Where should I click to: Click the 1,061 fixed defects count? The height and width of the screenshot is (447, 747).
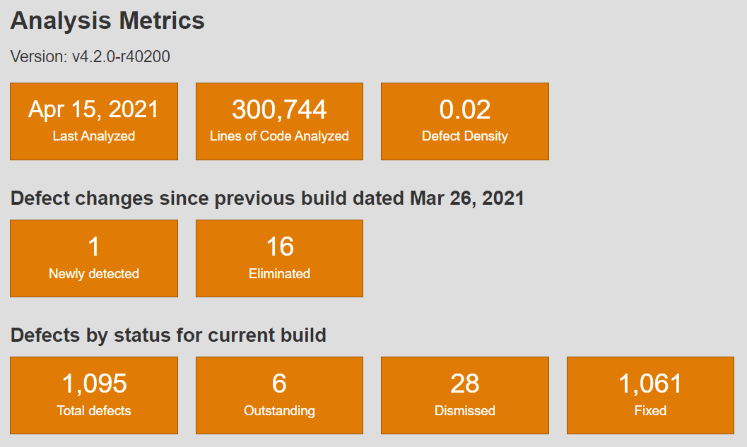click(x=650, y=385)
